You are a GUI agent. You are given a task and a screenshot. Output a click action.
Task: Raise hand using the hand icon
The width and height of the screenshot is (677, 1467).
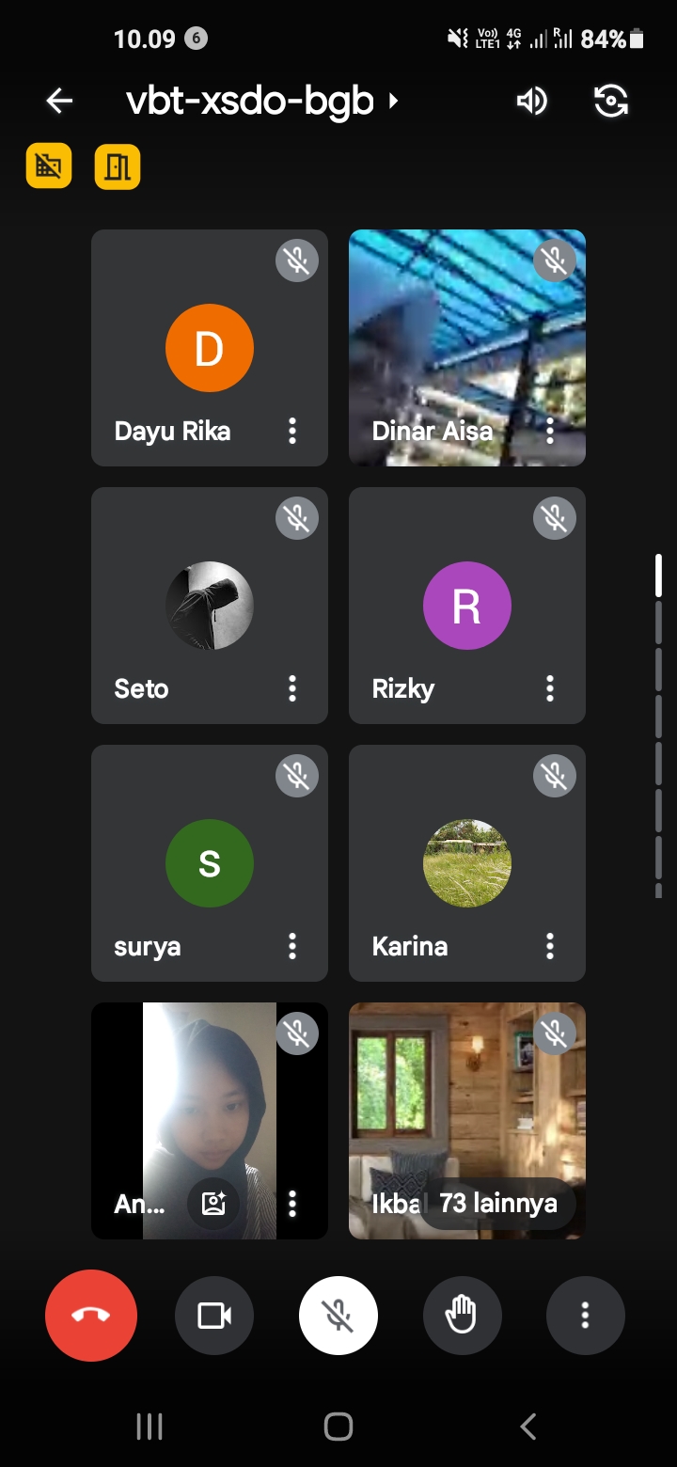462,1316
